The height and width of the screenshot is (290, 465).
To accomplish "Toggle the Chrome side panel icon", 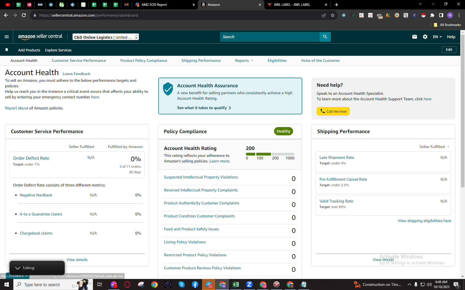I will 441,15.
